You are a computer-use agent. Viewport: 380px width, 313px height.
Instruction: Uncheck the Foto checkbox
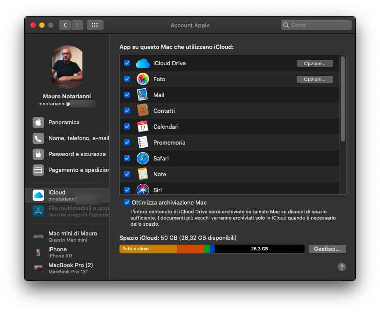tap(127, 79)
